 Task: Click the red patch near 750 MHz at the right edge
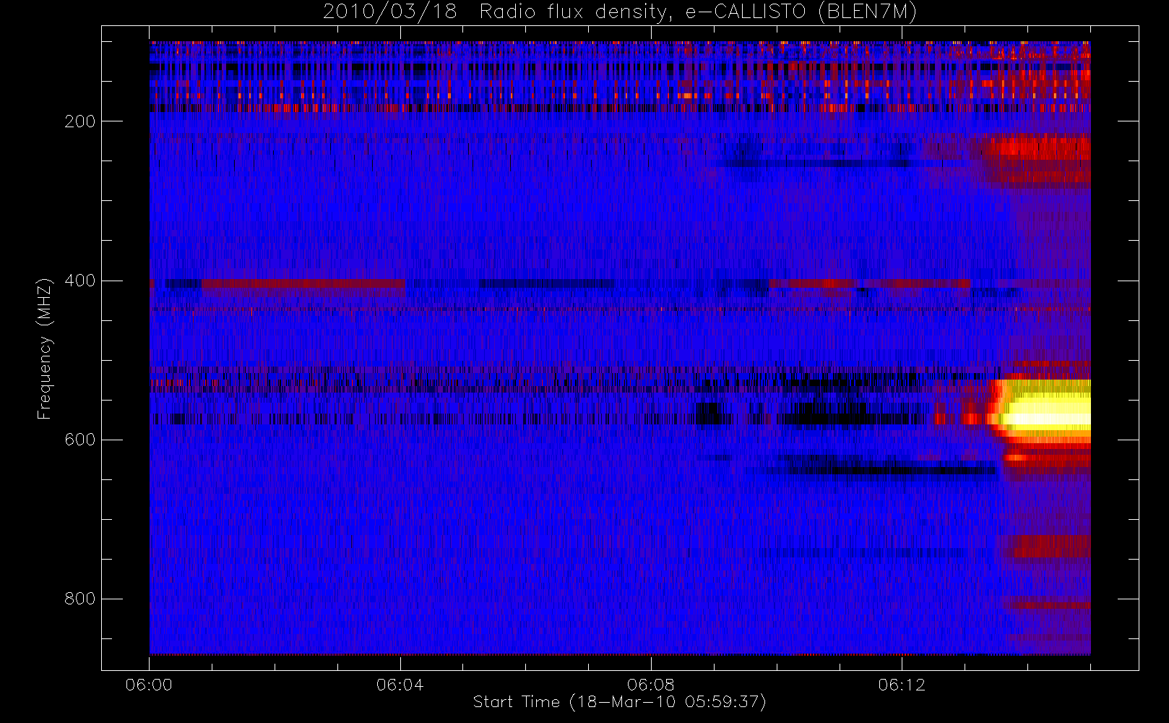pos(1050,547)
